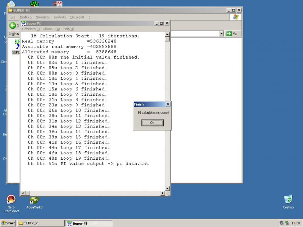This screenshot has height=227, width=303.
Task: Click vertical scrollbar up arrow in Super PI
Action: (x=167, y=34)
